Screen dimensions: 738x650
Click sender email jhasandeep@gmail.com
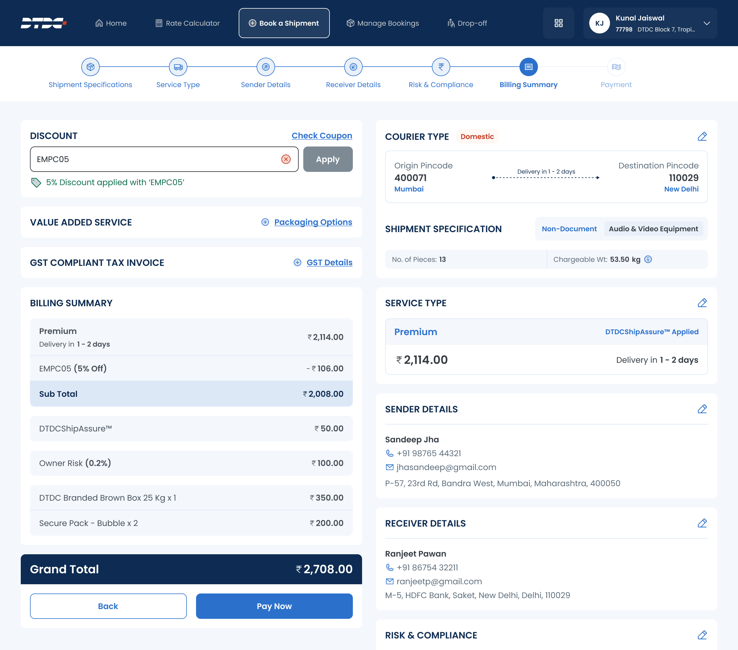click(x=446, y=467)
